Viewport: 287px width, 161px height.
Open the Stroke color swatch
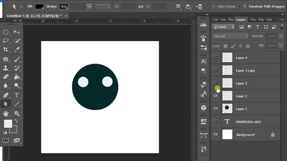pos(64,7)
